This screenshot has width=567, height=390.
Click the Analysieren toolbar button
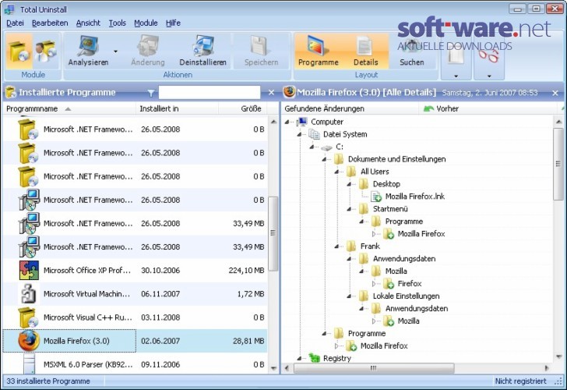click(x=88, y=51)
